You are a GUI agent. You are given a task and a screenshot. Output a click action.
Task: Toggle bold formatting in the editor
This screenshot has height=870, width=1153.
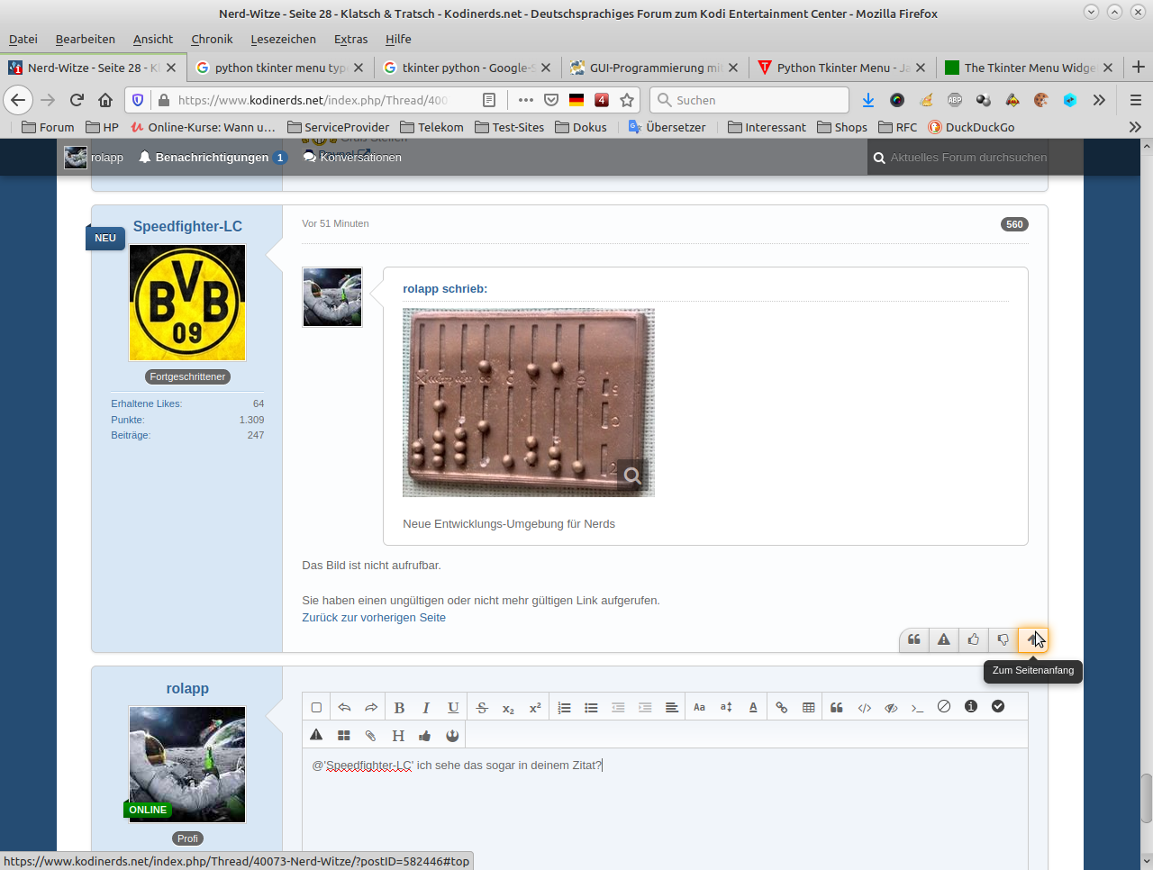(x=399, y=707)
